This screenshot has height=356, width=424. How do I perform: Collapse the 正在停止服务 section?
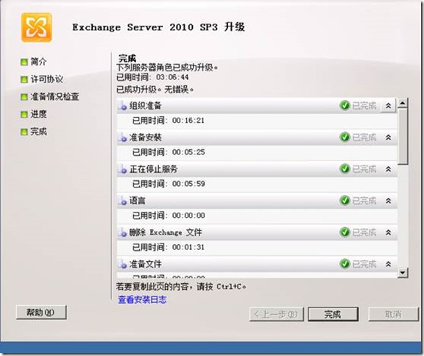[x=389, y=169]
